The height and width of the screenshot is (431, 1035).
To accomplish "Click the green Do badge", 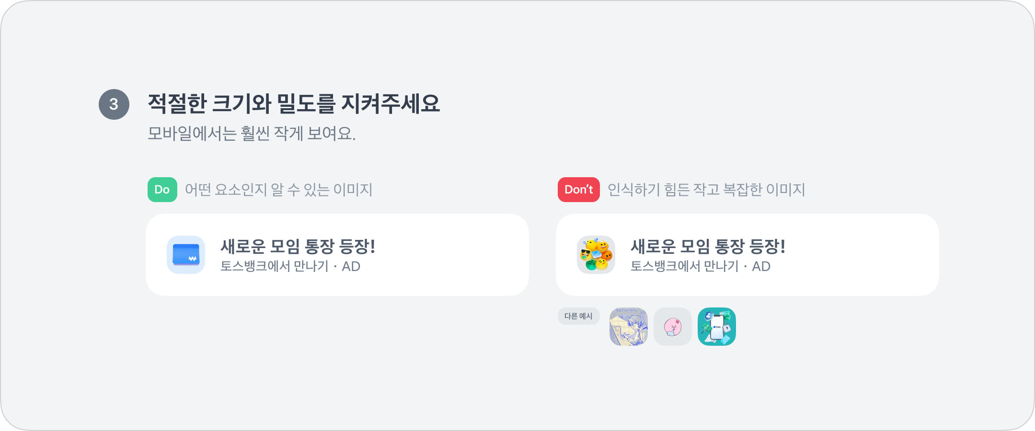I will click(x=162, y=190).
